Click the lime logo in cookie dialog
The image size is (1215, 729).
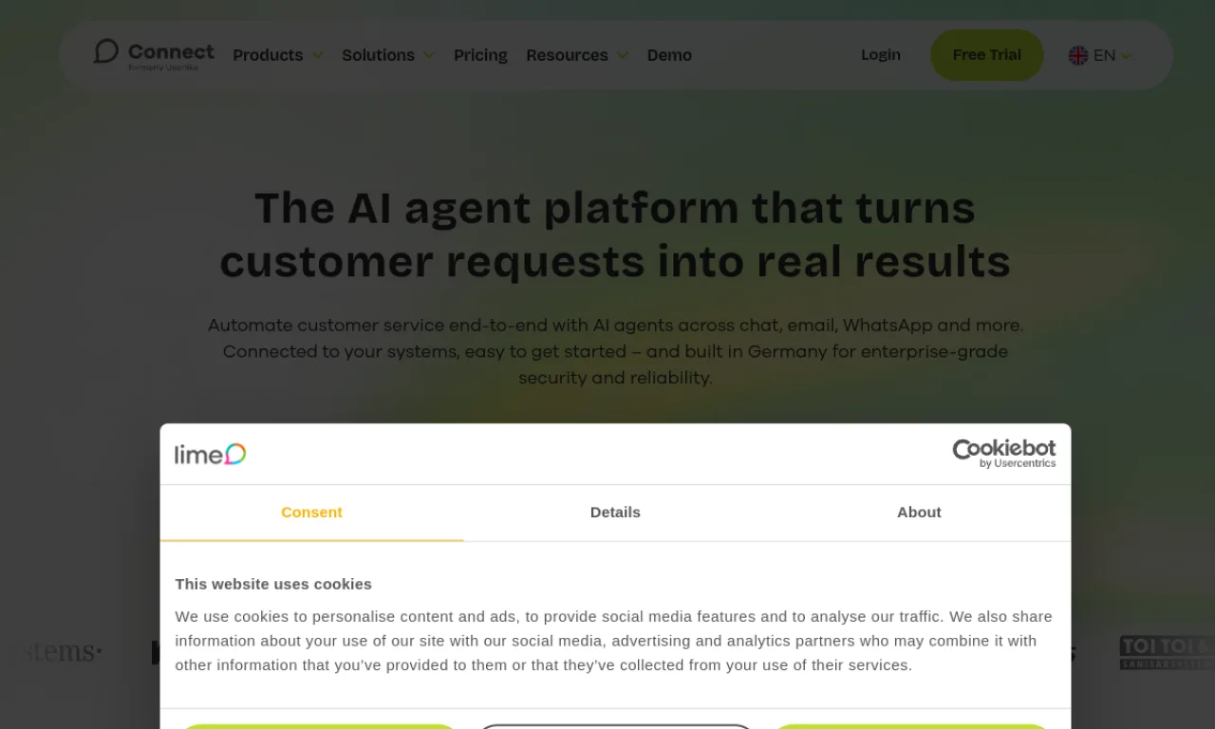tap(211, 454)
